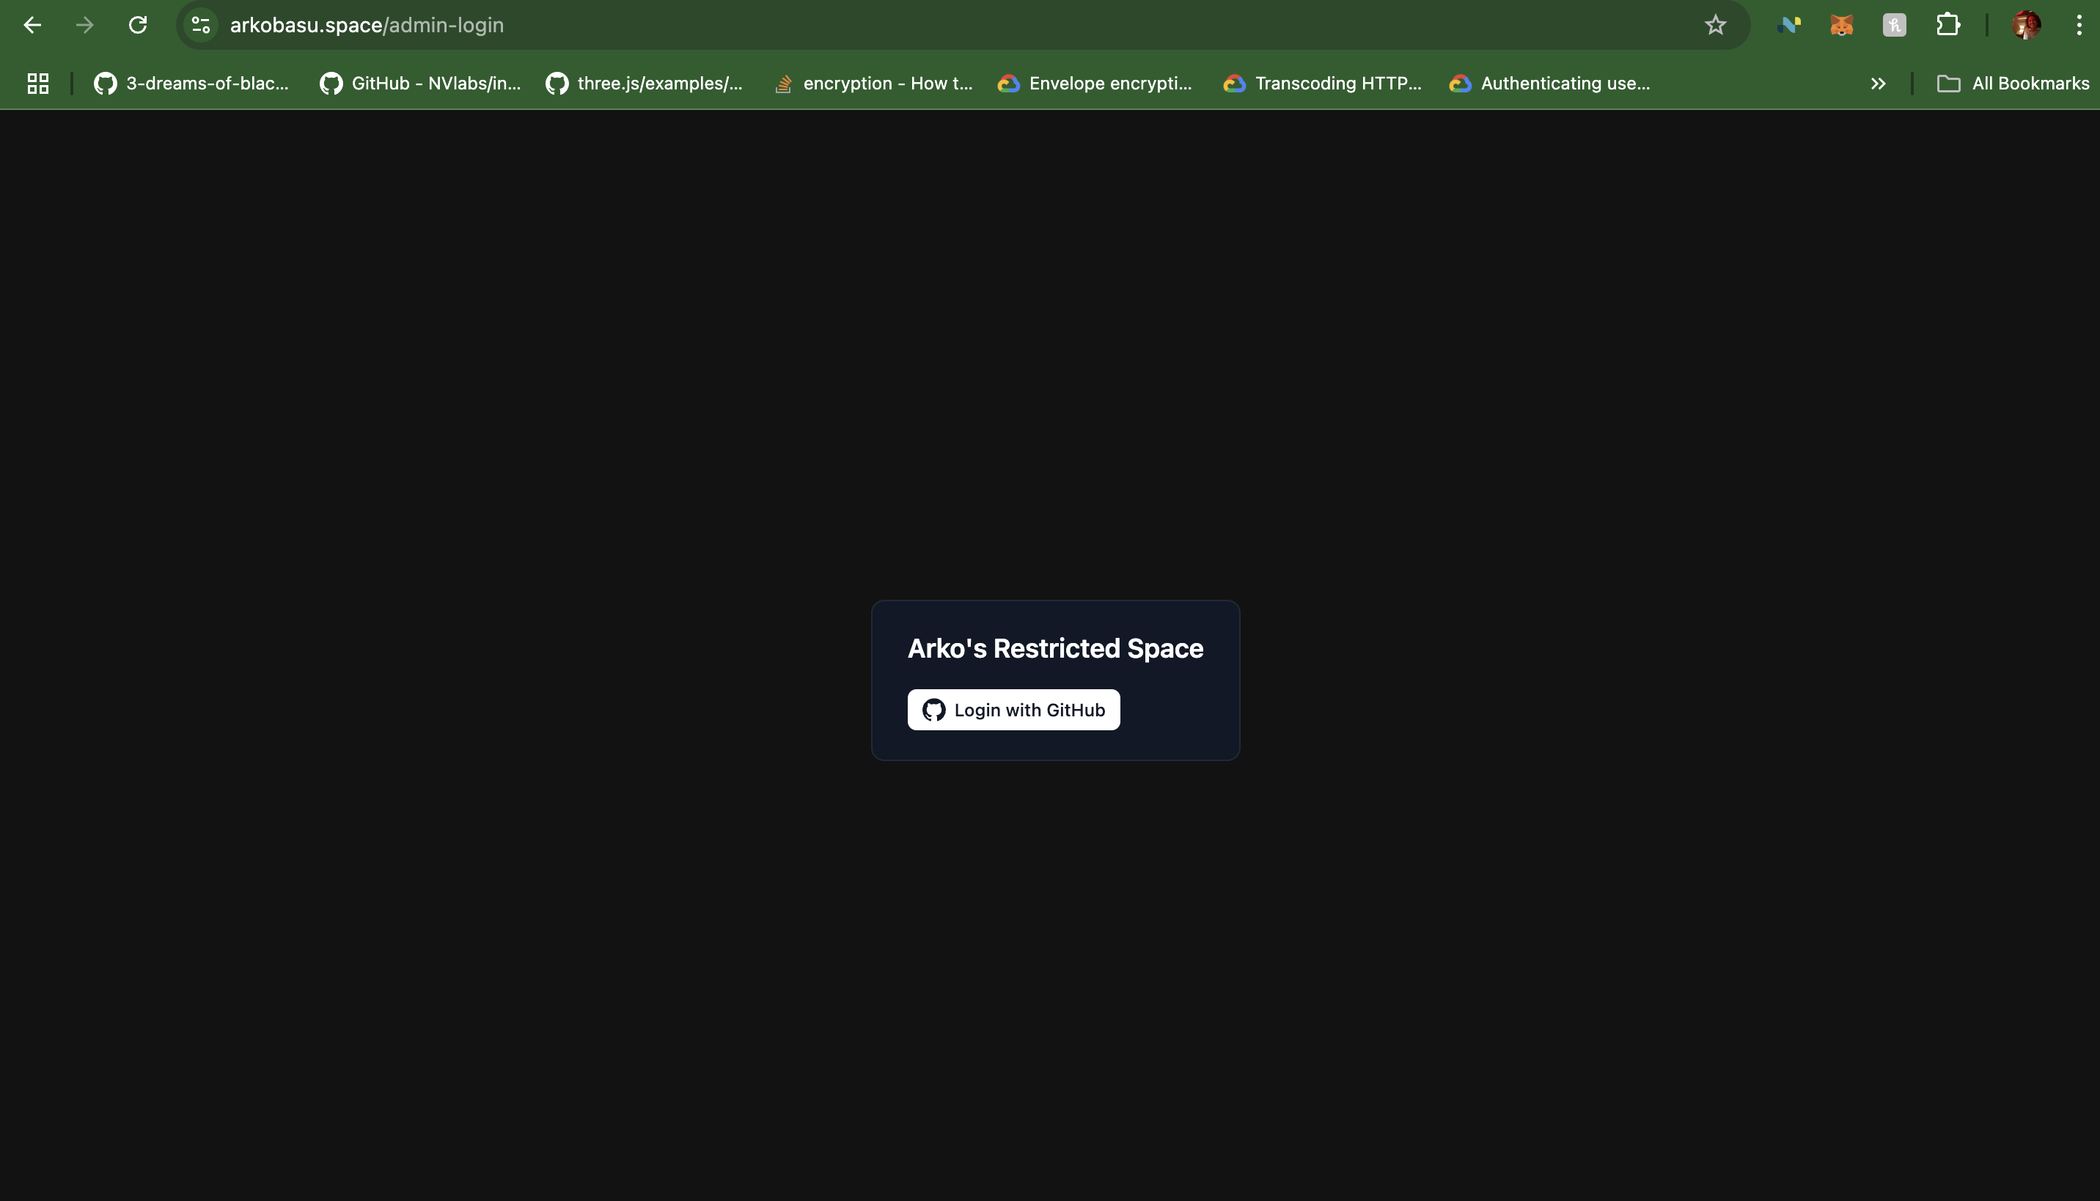Open the GitHub NVlabs bookmark
This screenshot has width=2100, height=1201.
click(x=420, y=82)
